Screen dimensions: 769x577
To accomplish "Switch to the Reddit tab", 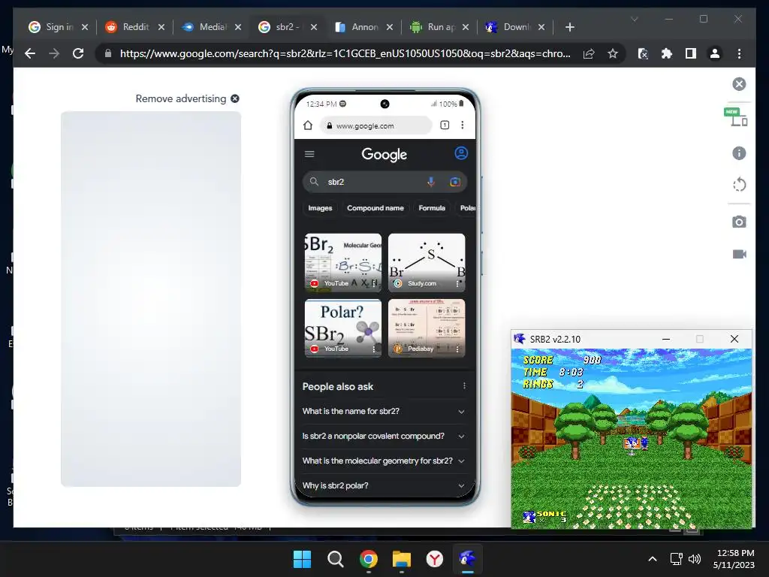I will tap(134, 27).
